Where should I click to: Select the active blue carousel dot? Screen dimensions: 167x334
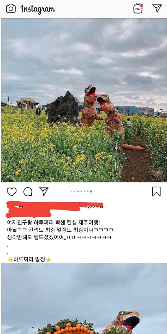click(x=91, y=191)
